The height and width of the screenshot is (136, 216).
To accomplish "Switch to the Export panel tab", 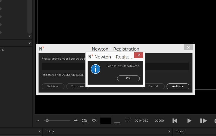I will (180, 131).
